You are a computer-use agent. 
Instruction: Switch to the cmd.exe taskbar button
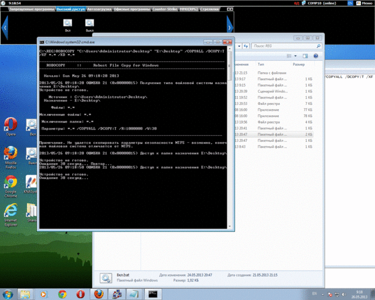click(153, 294)
